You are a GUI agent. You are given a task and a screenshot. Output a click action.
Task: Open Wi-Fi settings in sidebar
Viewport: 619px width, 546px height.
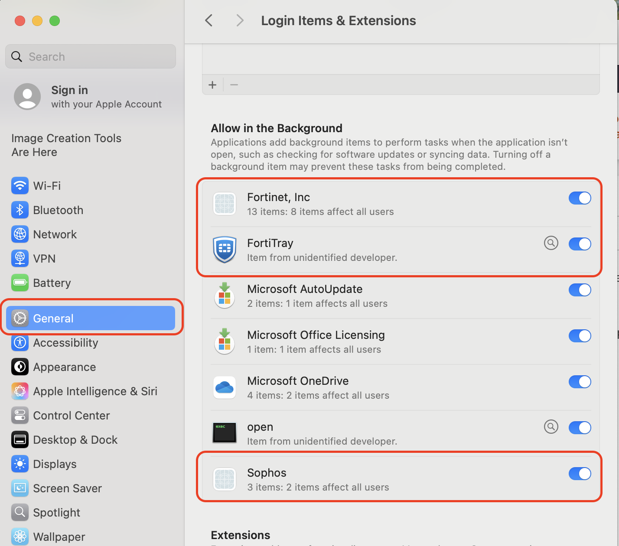47,186
